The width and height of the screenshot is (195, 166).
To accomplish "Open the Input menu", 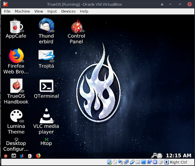I will pyautogui.click(x=52, y=11).
